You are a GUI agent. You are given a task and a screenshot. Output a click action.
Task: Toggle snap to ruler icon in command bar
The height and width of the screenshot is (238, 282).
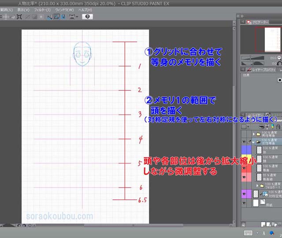coord(50,17)
